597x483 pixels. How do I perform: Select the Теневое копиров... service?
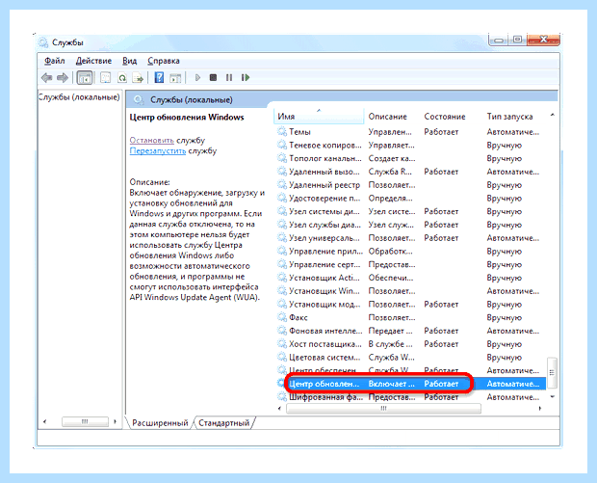(x=410, y=146)
